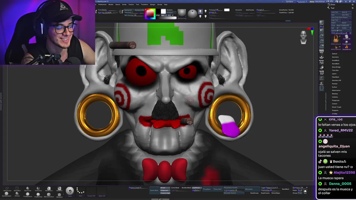Expand the Masking section

335,94
